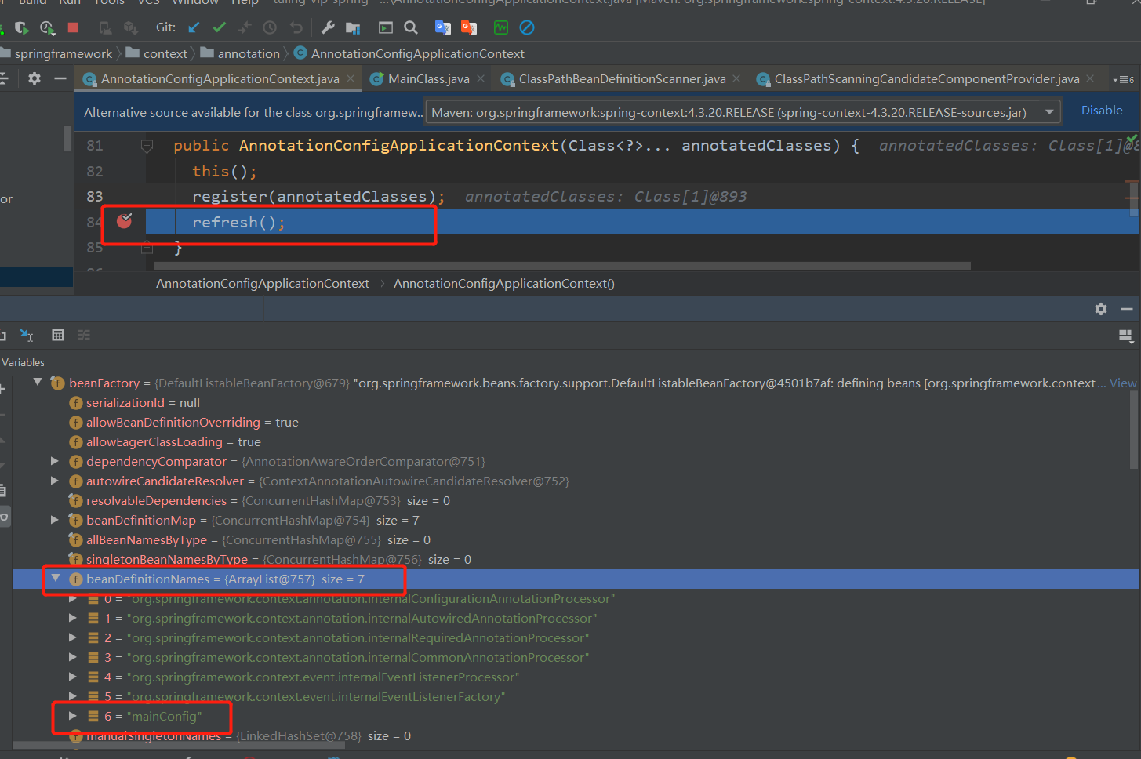Navigate to context breadcrumb folder
Viewport: 1141px width, 759px height.
click(x=156, y=53)
